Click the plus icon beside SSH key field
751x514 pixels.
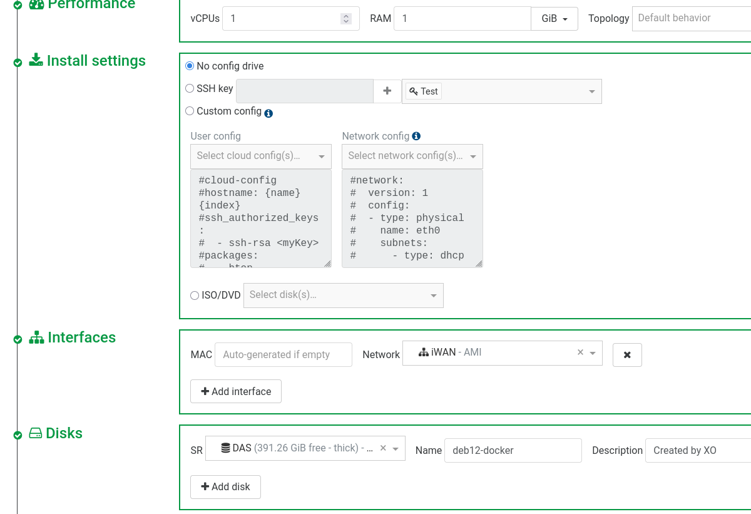(x=387, y=91)
